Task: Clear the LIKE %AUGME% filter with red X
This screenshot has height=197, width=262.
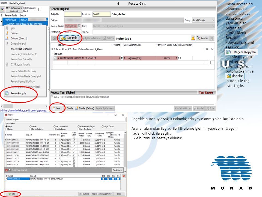Action: 6,170
